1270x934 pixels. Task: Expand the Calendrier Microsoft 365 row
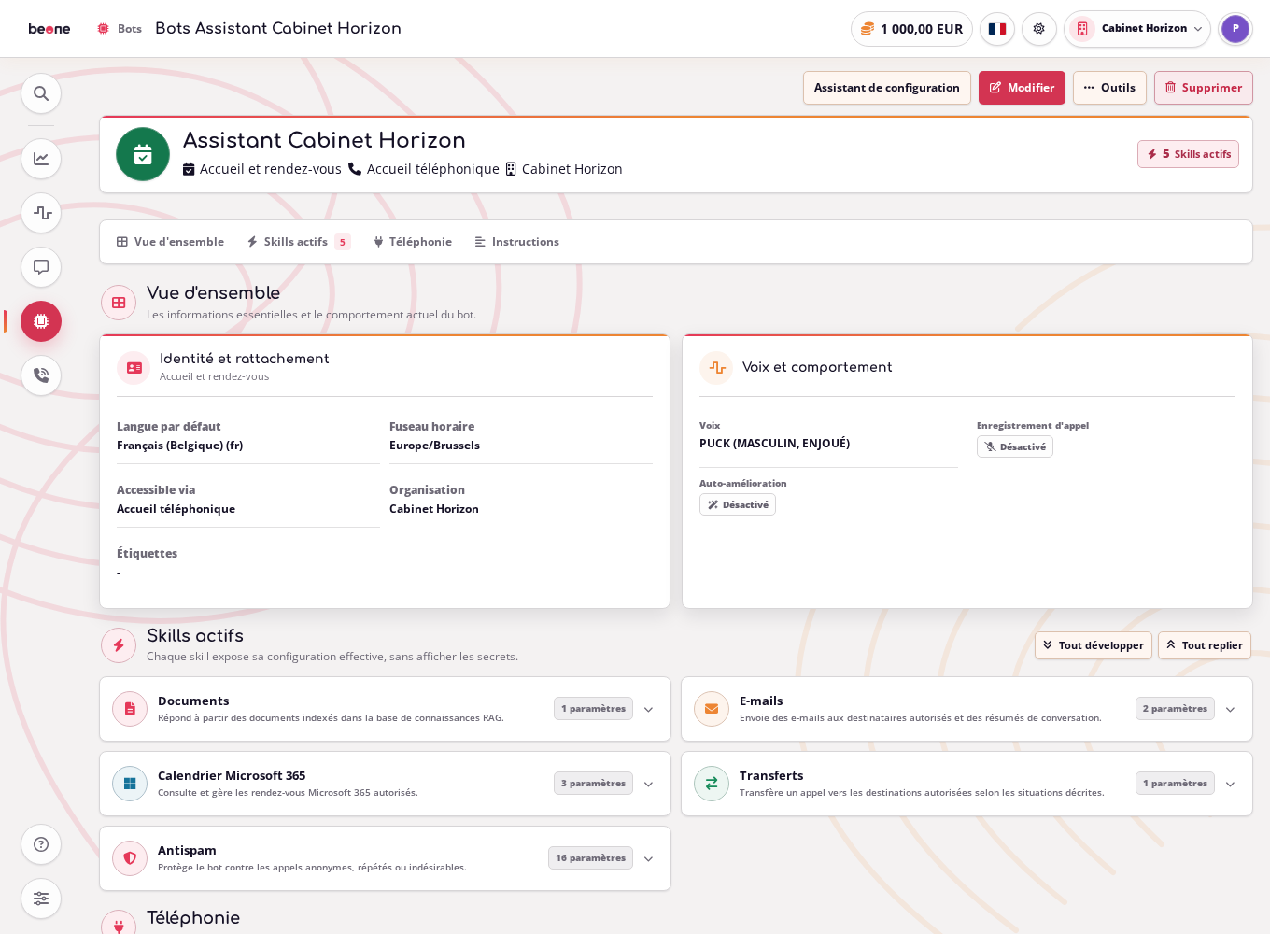(649, 784)
